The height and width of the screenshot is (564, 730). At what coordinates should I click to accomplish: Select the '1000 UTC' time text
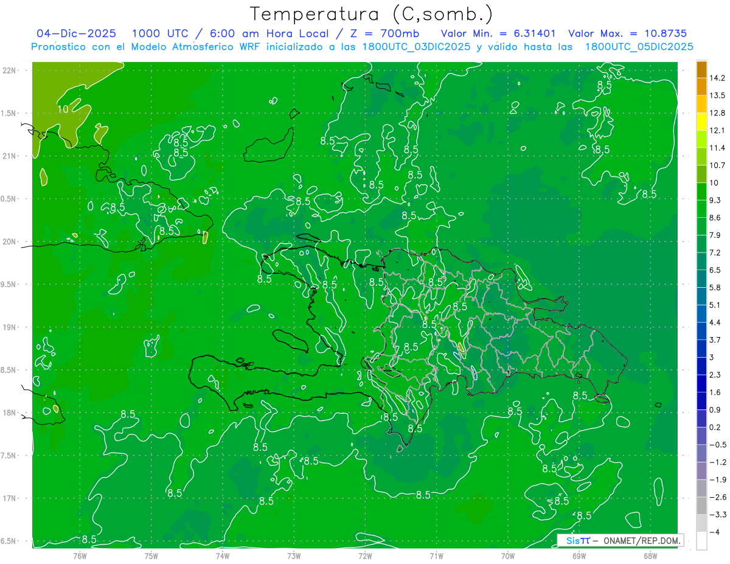[160, 33]
